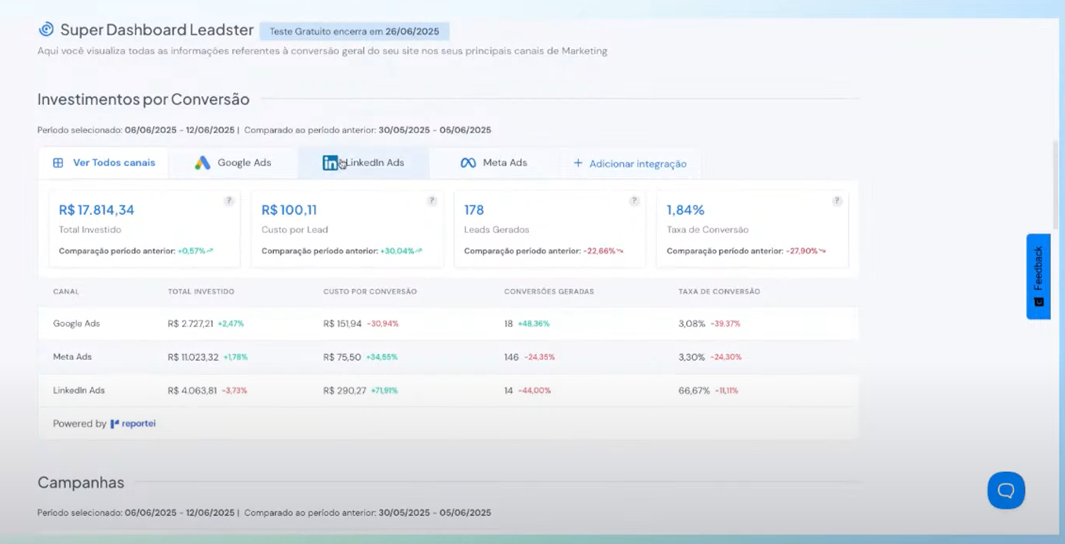The height and width of the screenshot is (544, 1065).
Task: Select the Google Ads table row
Action: (447, 324)
